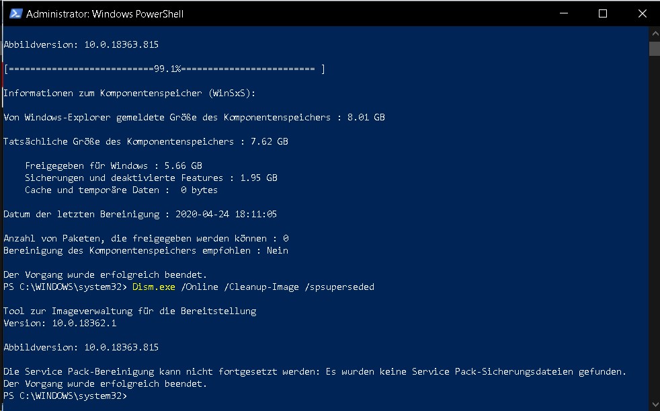Viewport: 660px width, 411px height.
Task: Close the Administrator PowerShell window
Action: pos(642,13)
